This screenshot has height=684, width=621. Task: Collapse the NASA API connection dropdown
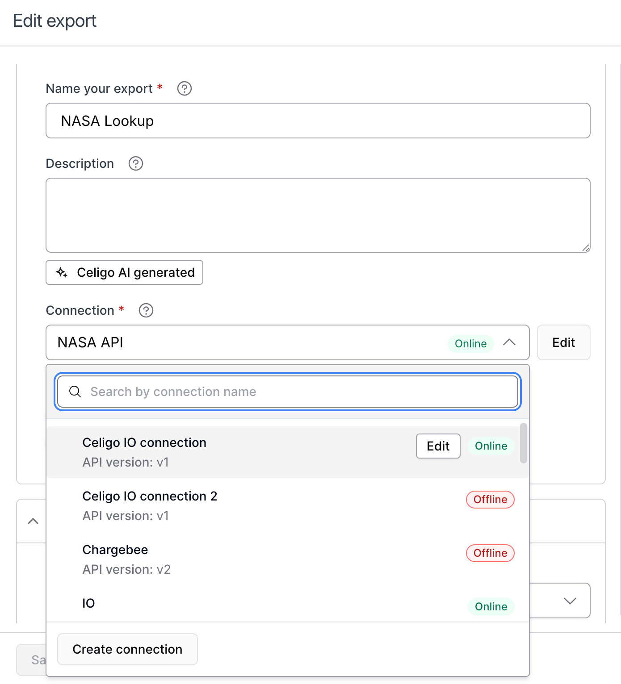point(510,343)
